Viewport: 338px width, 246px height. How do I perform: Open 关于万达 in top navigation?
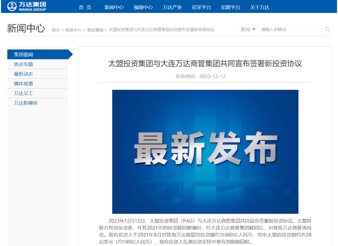point(259,7)
